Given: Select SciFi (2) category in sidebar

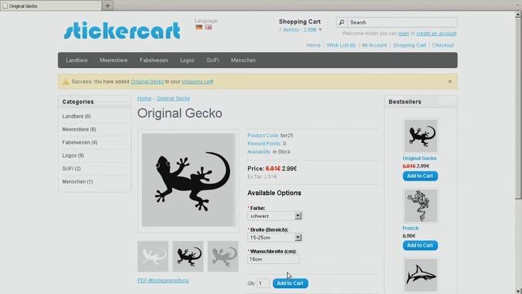Looking at the screenshot, I should (x=72, y=169).
